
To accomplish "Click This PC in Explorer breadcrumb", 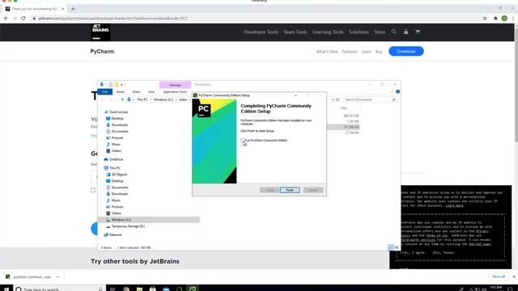I will click(x=142, y=99).
